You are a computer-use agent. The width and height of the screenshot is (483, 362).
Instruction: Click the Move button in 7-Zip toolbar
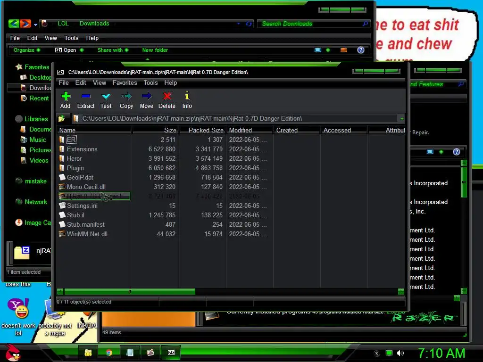coord(147,100)
